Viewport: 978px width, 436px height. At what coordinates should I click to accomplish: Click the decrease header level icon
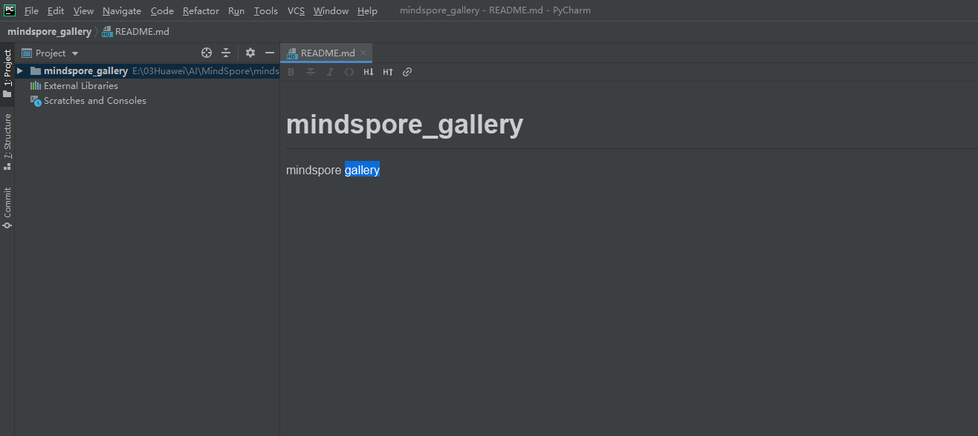click(x=369, y=72)
